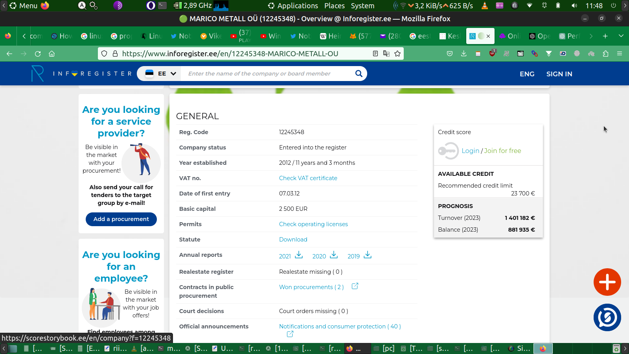The height and width of the screenshot is (354, 629).
Task: Select the recommended credit limit 23 700 €
Action: tap(523, 194)
